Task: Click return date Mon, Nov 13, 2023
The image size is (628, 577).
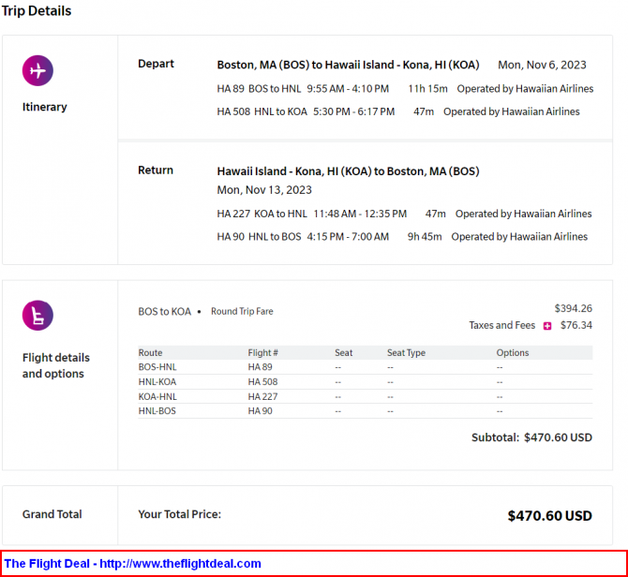Action: (x=264, y=190)
